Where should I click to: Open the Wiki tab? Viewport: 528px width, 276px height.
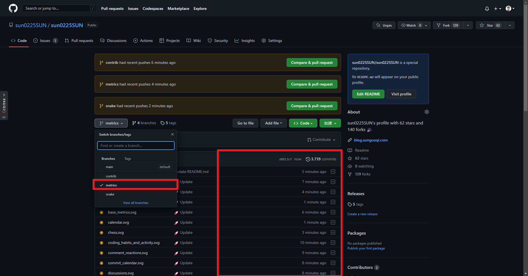pyautogui.click(x=194, y=41)
